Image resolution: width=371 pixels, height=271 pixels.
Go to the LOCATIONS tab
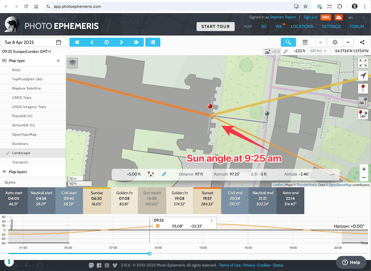[302, 26]
